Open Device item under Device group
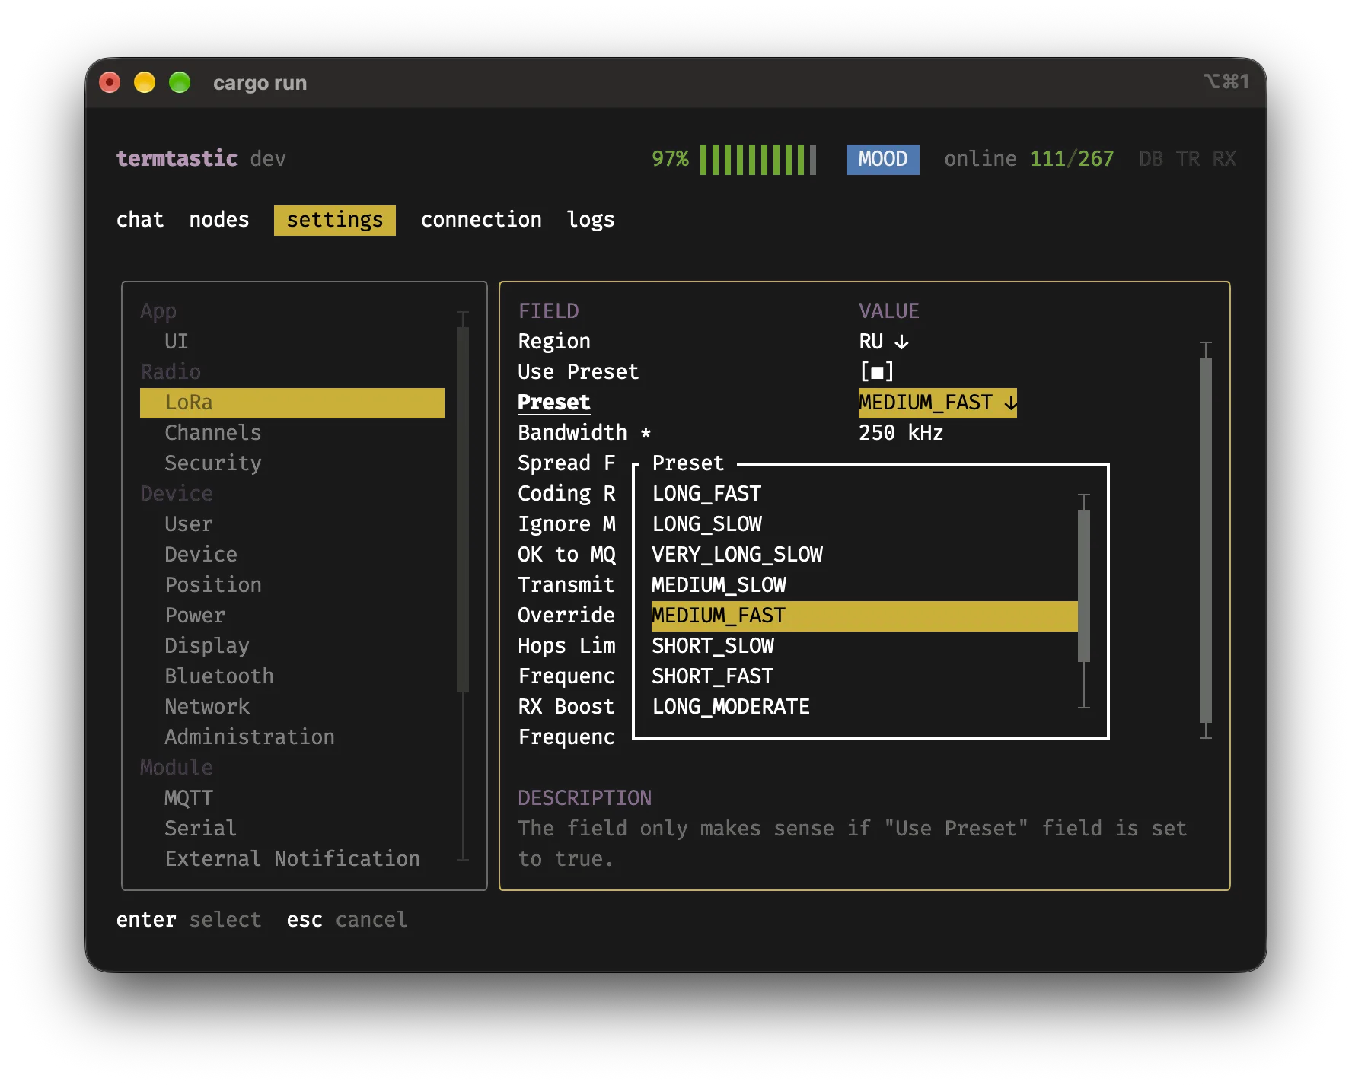The image size is (1352, 1085). [201, 555]
